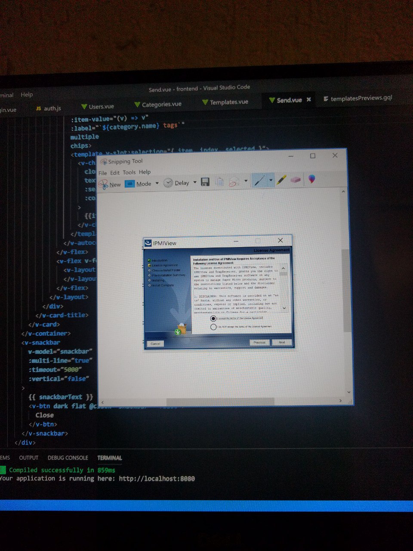Switch to the Templates.vue tab
Screen dimensions: 413x551
pos(225,102)
